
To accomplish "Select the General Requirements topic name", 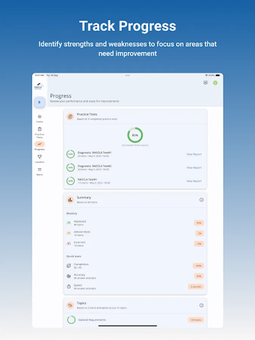I will (92, 320).
